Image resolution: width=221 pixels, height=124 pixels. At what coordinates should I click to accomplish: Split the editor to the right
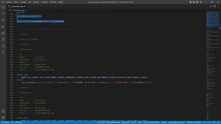coord(215,6)
